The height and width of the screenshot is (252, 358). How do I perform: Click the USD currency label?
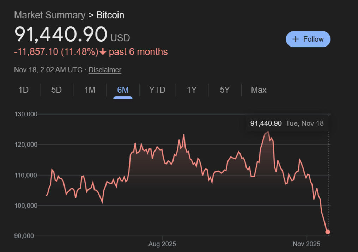[x=120, y=38]
